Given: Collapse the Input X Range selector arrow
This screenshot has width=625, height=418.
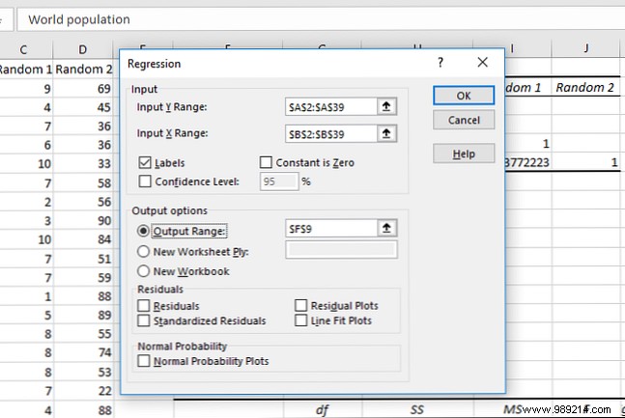Looking at the screenshot, I should (x=386, y=133).
